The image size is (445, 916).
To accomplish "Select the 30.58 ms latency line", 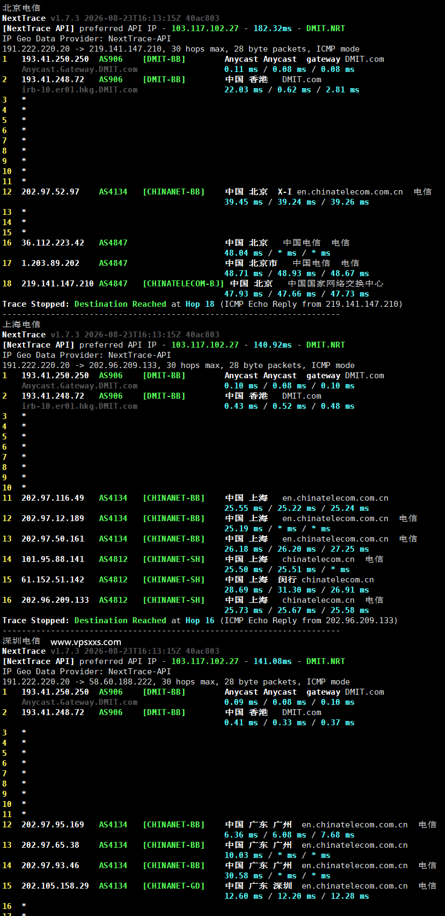I will [278, 876].
